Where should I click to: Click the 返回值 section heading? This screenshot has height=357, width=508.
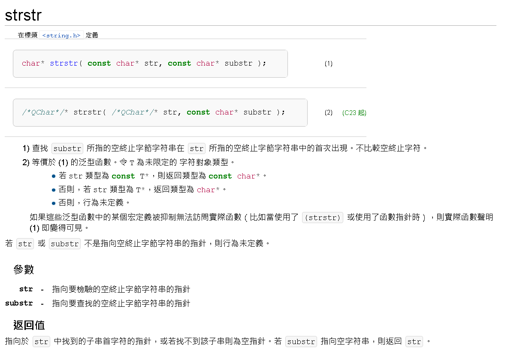(x=29, y=325)
